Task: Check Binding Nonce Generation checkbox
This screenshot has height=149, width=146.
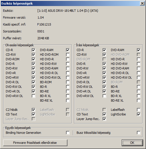Action: 68,133
